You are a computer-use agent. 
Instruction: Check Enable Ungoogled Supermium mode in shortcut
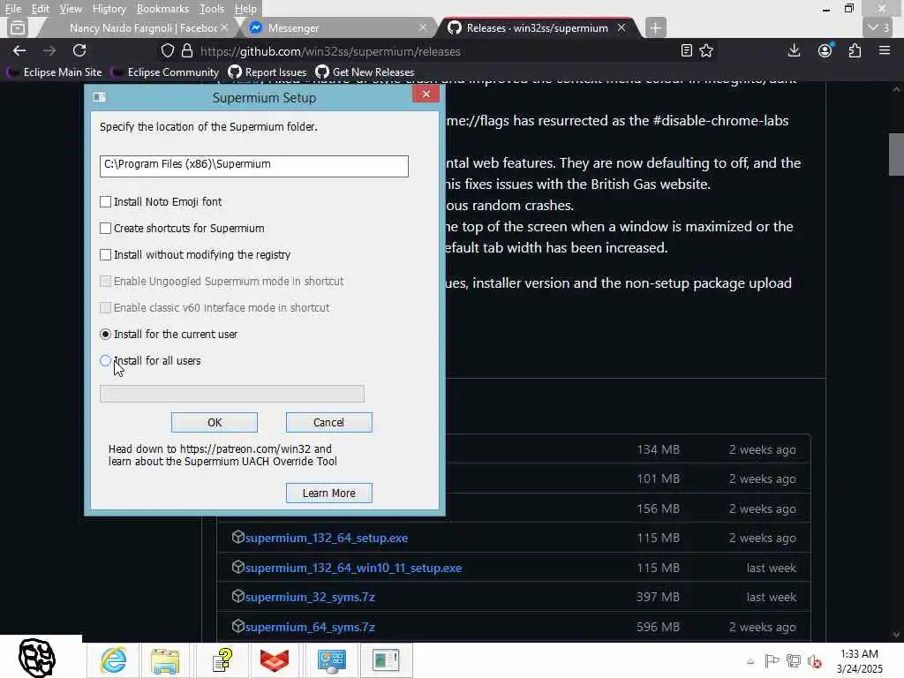106,282
